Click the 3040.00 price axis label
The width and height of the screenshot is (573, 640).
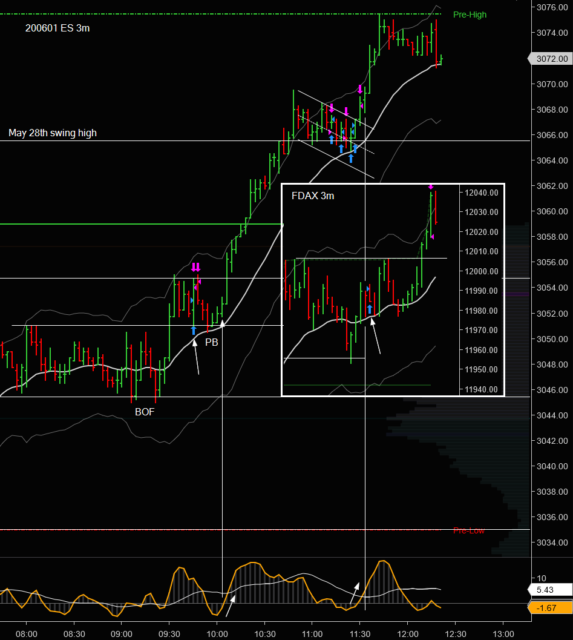point(552,466)
